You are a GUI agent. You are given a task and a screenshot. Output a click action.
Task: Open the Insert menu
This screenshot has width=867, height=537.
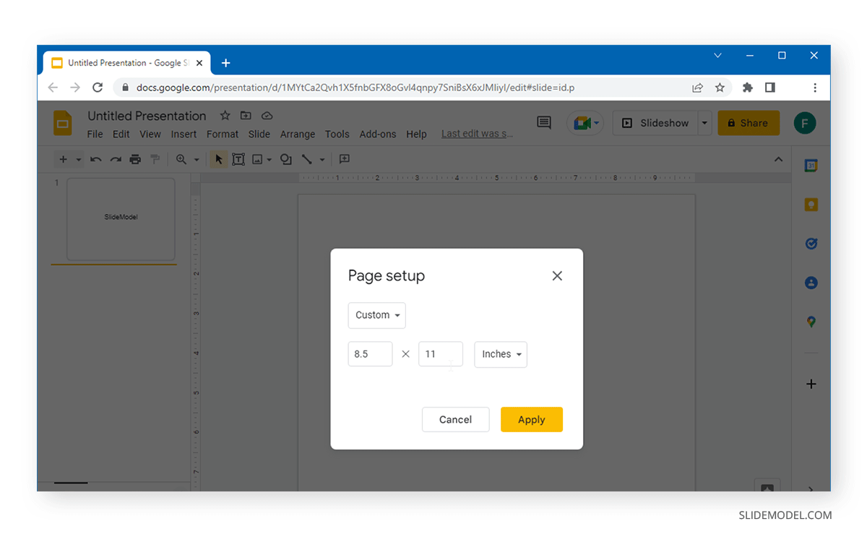click(x=184, y=134)
